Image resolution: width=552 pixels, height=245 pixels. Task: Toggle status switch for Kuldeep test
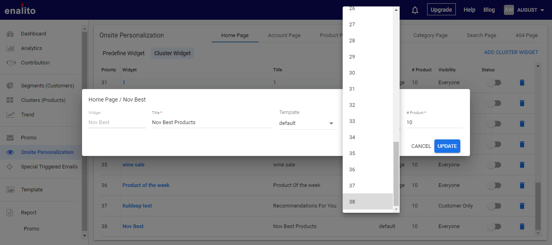tap(494, 206)
